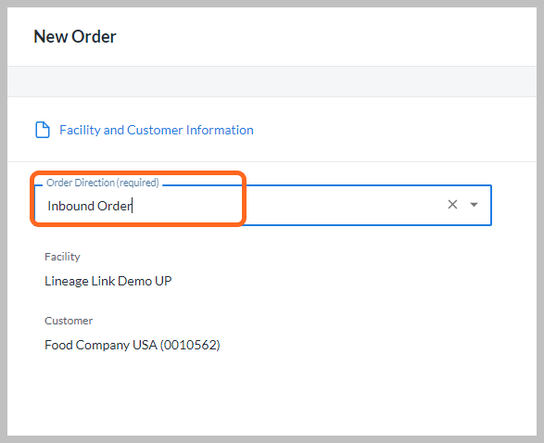Click the word Order in the page heading
544x443 pixels.
[94, 36]
